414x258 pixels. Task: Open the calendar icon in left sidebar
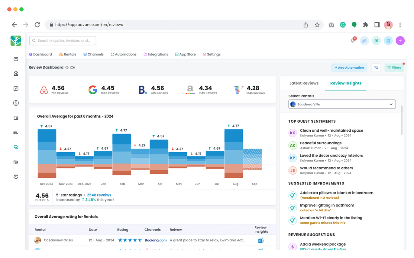click(x=16, y=59)
